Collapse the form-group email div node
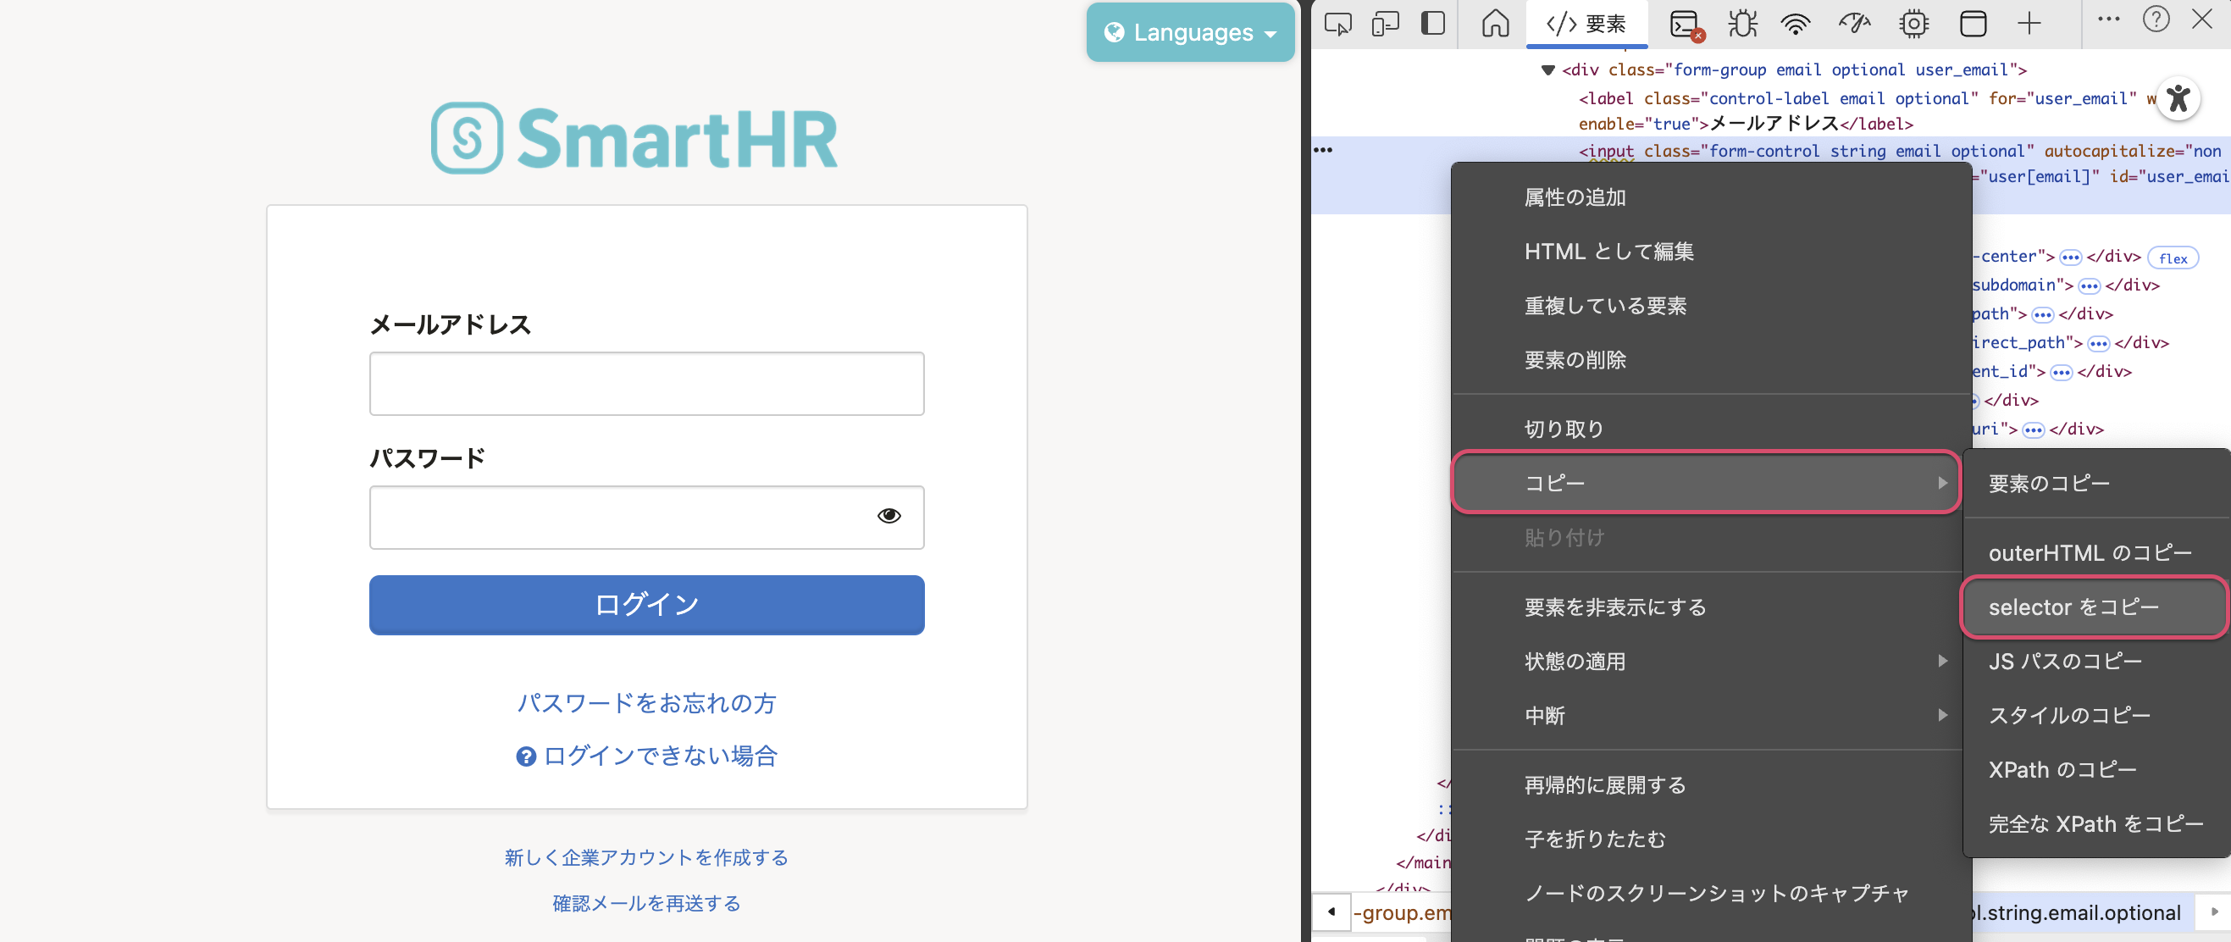This screenshot has height=942, width=2231. (1547, 70)
